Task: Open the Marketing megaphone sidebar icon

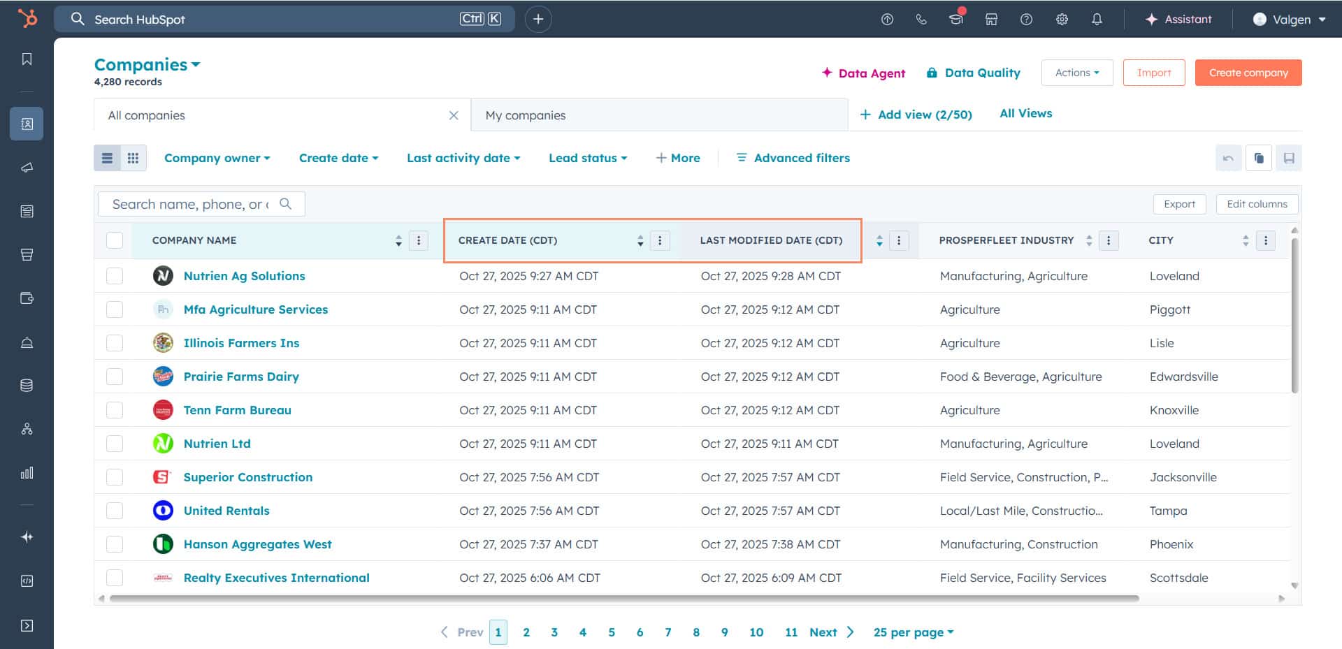Action: click(27, 168)
